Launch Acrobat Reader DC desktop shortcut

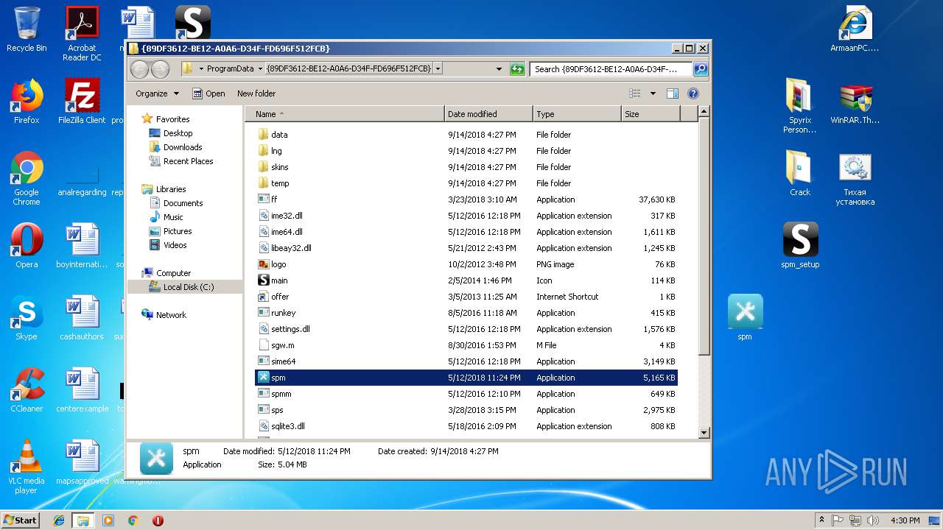coord(82,33)
